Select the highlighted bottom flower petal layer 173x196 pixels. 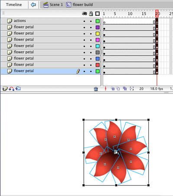point(51,71)
